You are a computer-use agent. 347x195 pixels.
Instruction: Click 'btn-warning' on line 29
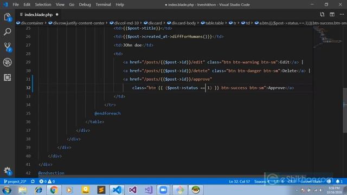click(x=246, y=62)
